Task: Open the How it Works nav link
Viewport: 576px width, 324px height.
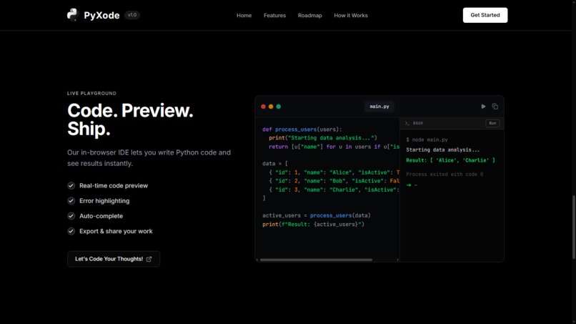Action: pos(351,16)
